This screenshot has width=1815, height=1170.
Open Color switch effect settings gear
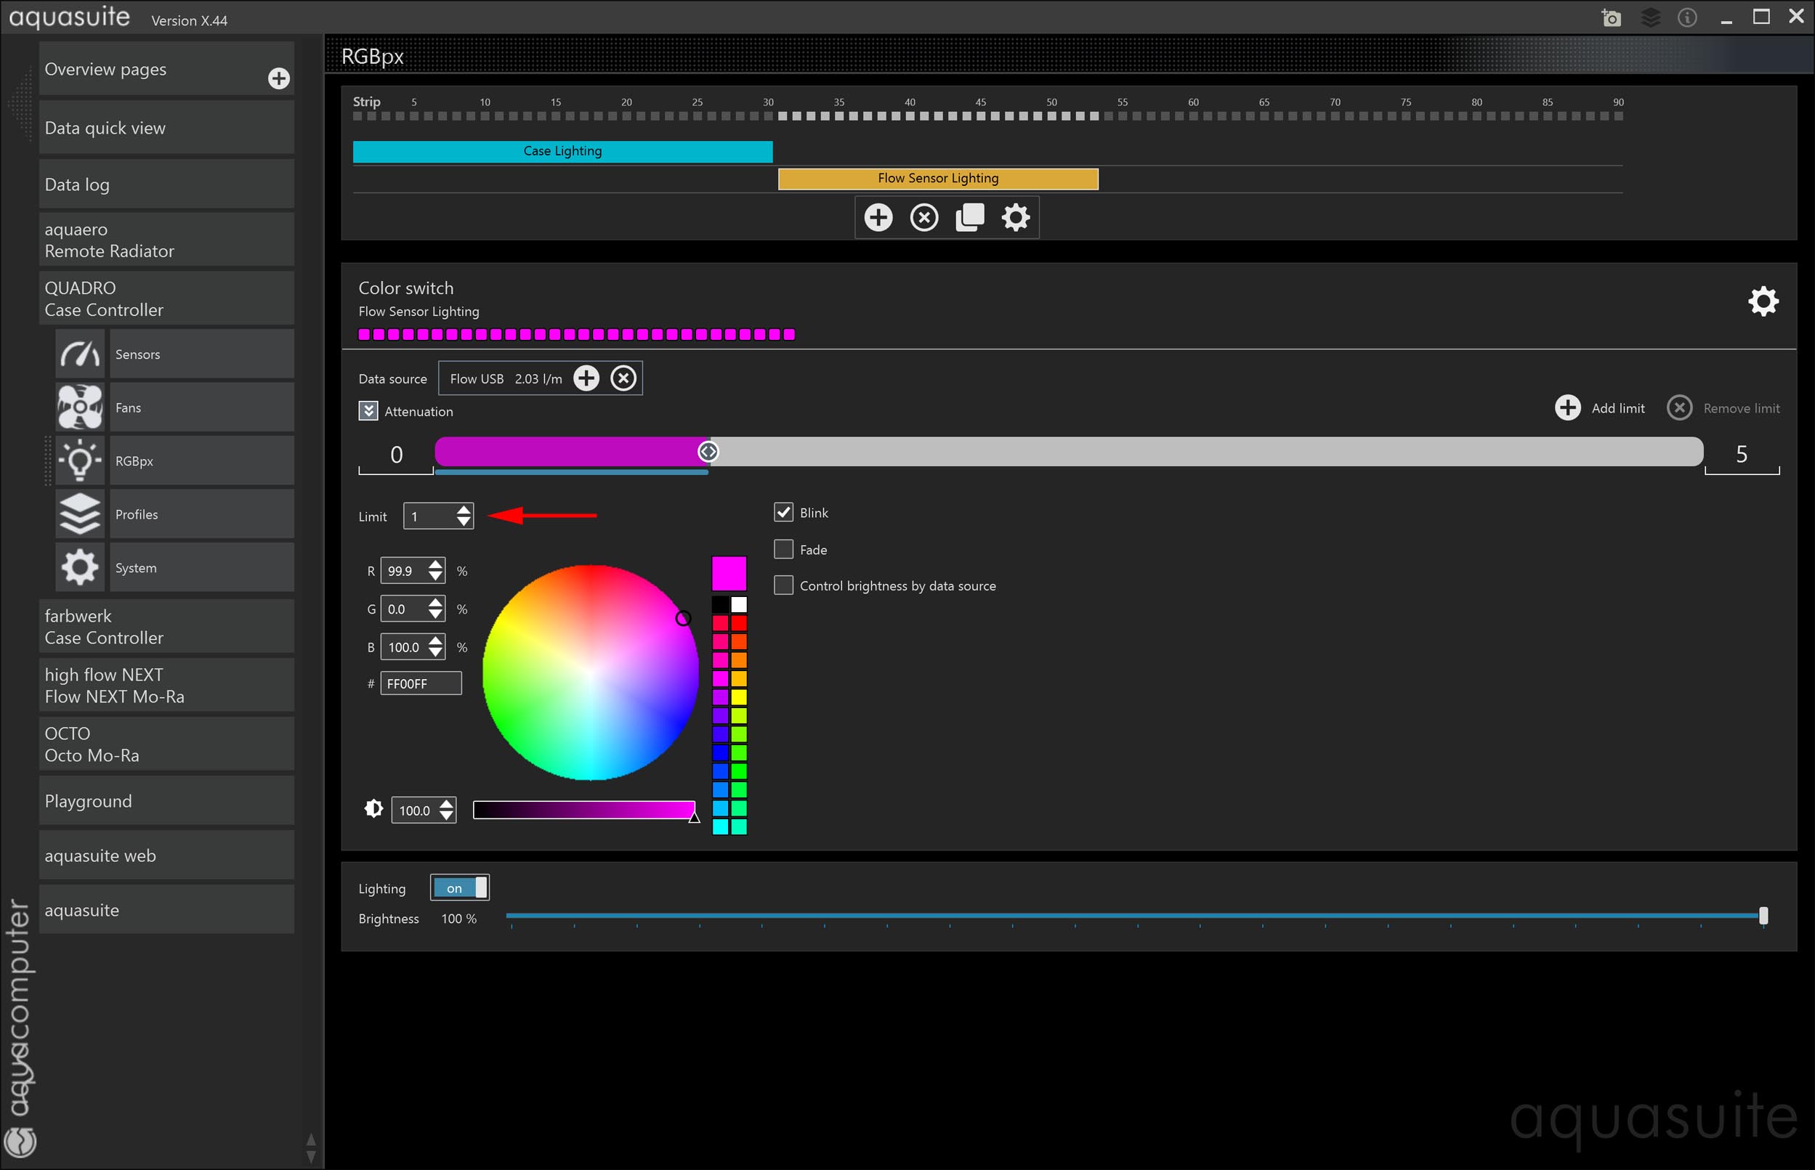[x=1763, y=301]
